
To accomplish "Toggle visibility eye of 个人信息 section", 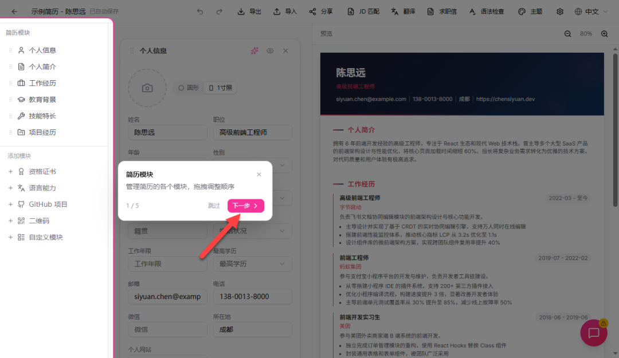I will pos(270,51).
